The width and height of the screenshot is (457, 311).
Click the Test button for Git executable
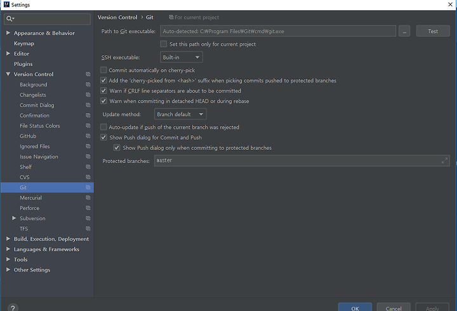[433, 31]
